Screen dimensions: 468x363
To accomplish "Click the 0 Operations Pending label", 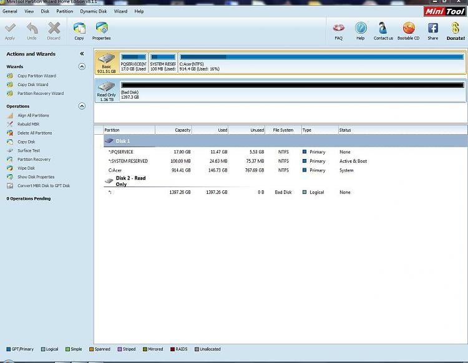I will click(x=28, y=198).
